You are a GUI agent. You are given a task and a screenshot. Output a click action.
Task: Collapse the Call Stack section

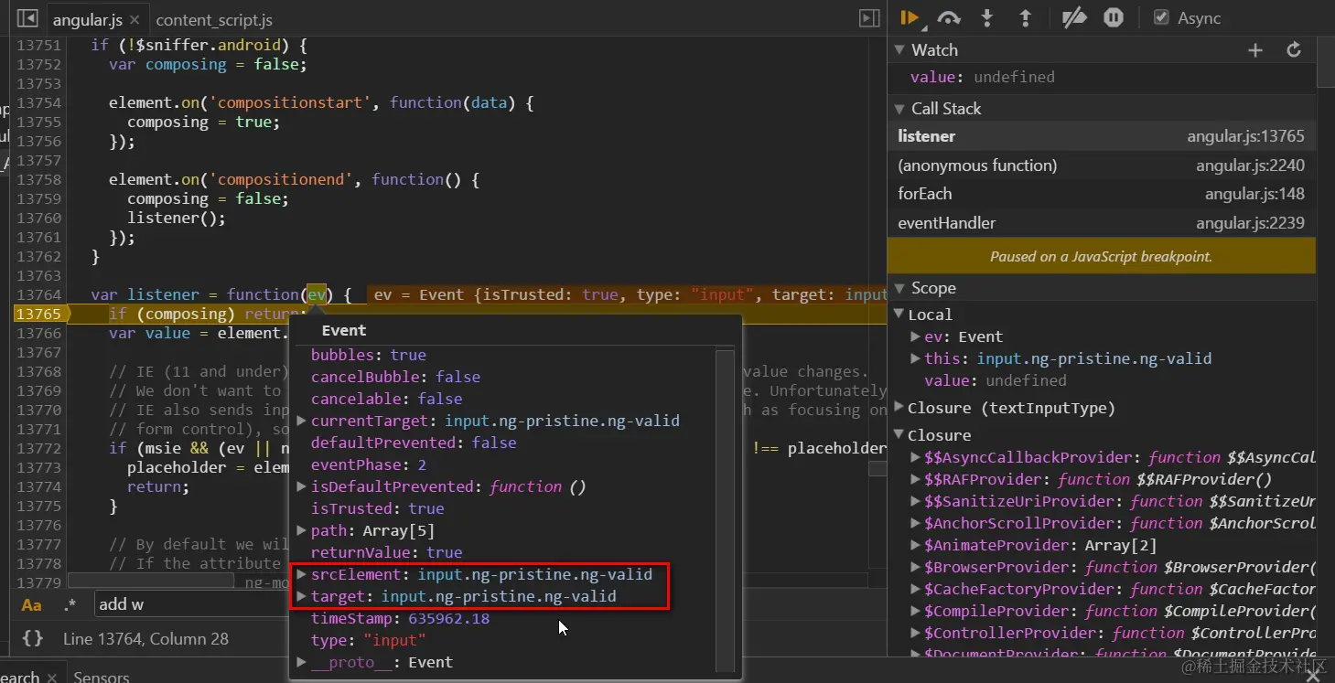click(900, 109)
